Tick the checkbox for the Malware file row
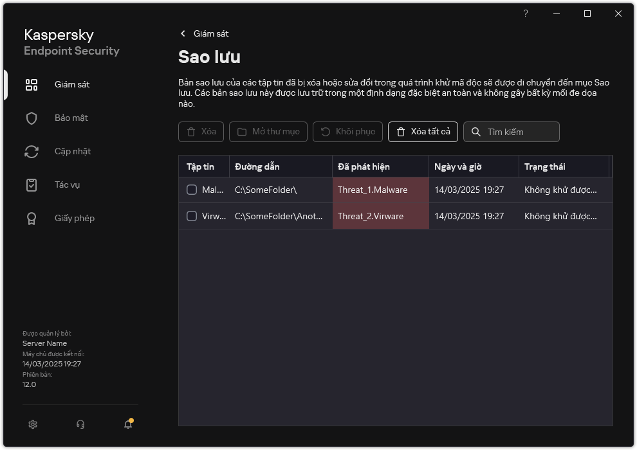 click(x=192, y=190)
